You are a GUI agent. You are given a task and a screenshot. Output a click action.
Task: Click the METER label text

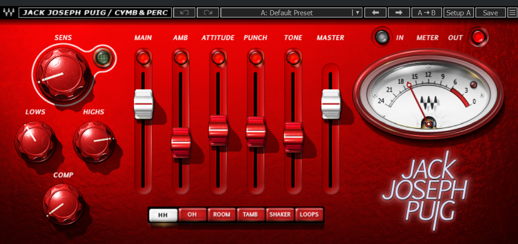[427, 38]
